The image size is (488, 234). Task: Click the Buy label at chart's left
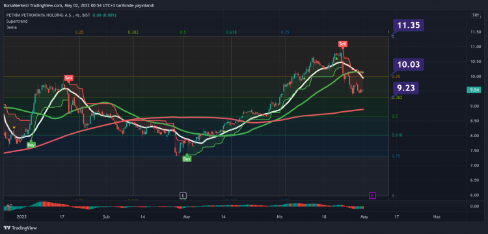[x=31, y=144]
